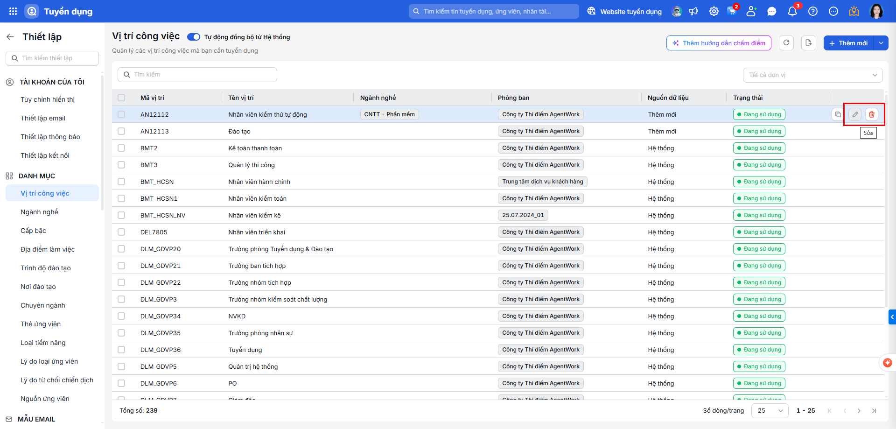Click the export file icon
The image size is (896, 429).
point(809,43)
